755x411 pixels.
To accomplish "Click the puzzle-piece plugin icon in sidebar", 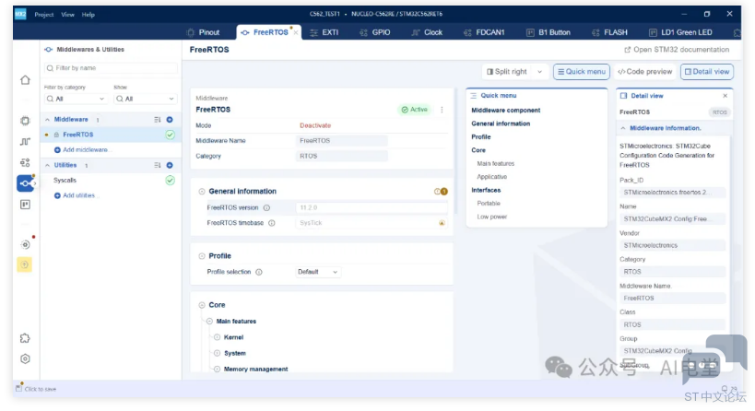I will (x=25, y=338).
